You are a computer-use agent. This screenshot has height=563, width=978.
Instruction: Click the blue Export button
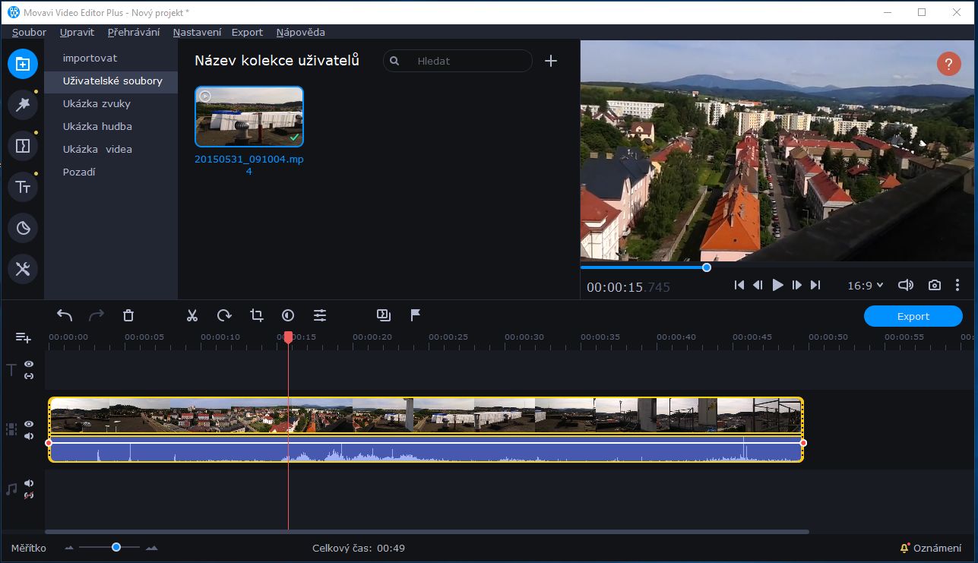[913, 316]
